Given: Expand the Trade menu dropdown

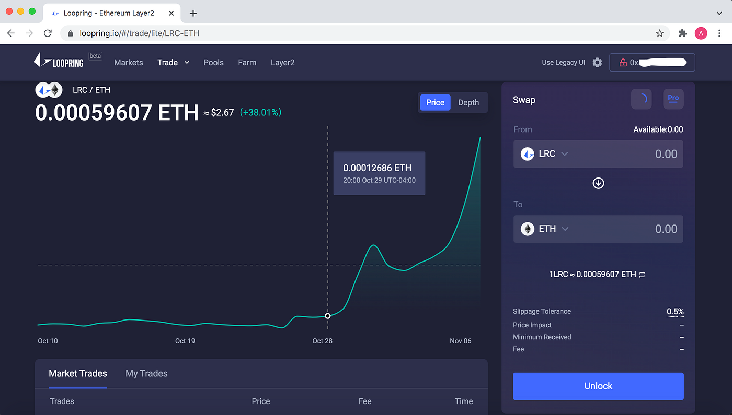Looking at the screenshot, I should tap(173, 63).
